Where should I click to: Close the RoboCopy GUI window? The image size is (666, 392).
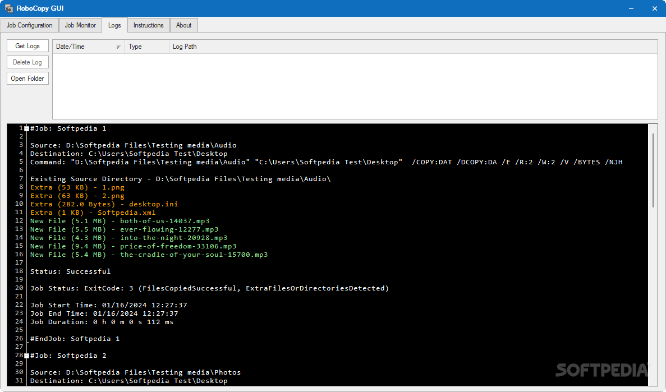pyautogui.click(x=655, y=8)
